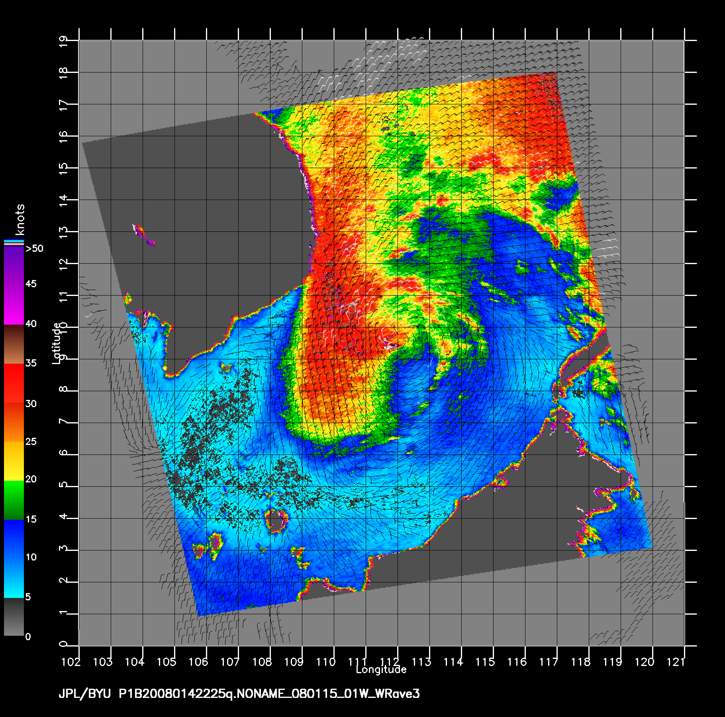Image resolution: width=725 pixels, height=717 pixels.
Task: Click longitude tick label '107'
Action: coord(230,662)
